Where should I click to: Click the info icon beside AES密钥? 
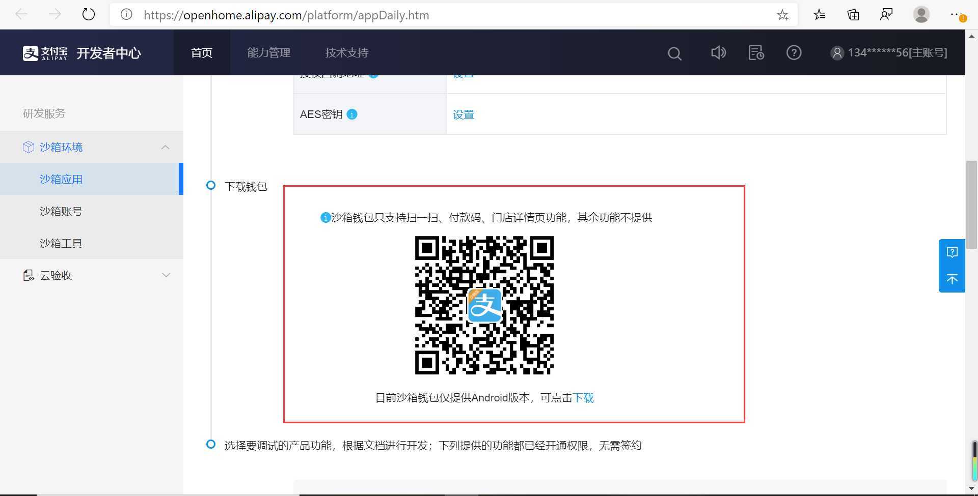tap(351, 114)
